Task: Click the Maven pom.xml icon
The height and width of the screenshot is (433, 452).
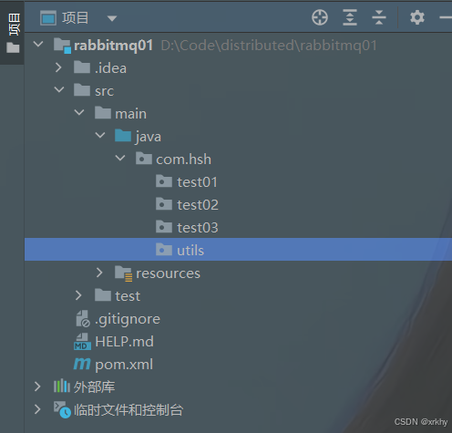Action: [x=82, y=364]
